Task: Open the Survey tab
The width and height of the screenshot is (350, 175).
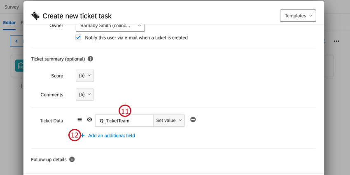Action: click(x=12, y=7)
